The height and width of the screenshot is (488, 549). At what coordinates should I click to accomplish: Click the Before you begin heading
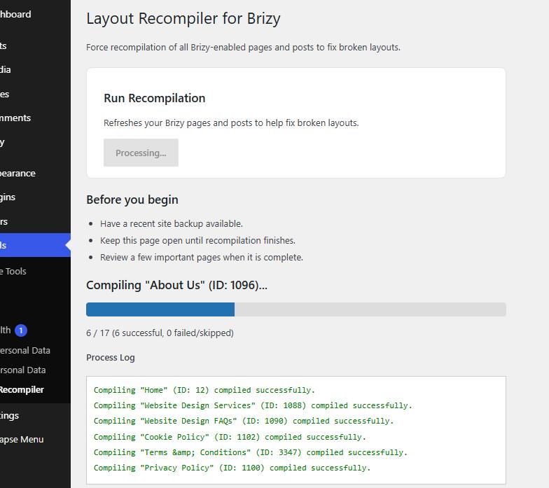[x=132, y=200]
